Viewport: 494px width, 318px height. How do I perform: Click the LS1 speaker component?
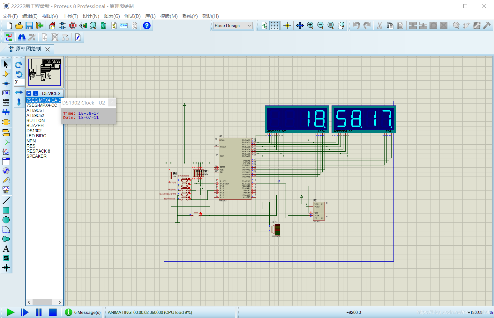point(276,229)
